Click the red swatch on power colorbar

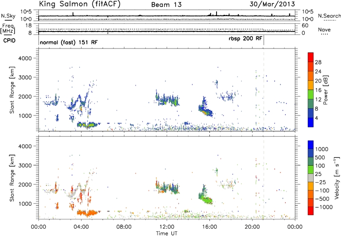311,57
